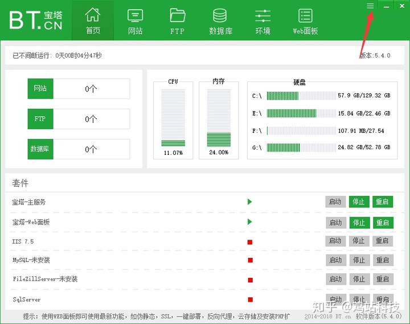410x324 pixels.
Task: Click the FileZillServer-未安装 row label
Action: pyautogui.click(x=45, y=279)
